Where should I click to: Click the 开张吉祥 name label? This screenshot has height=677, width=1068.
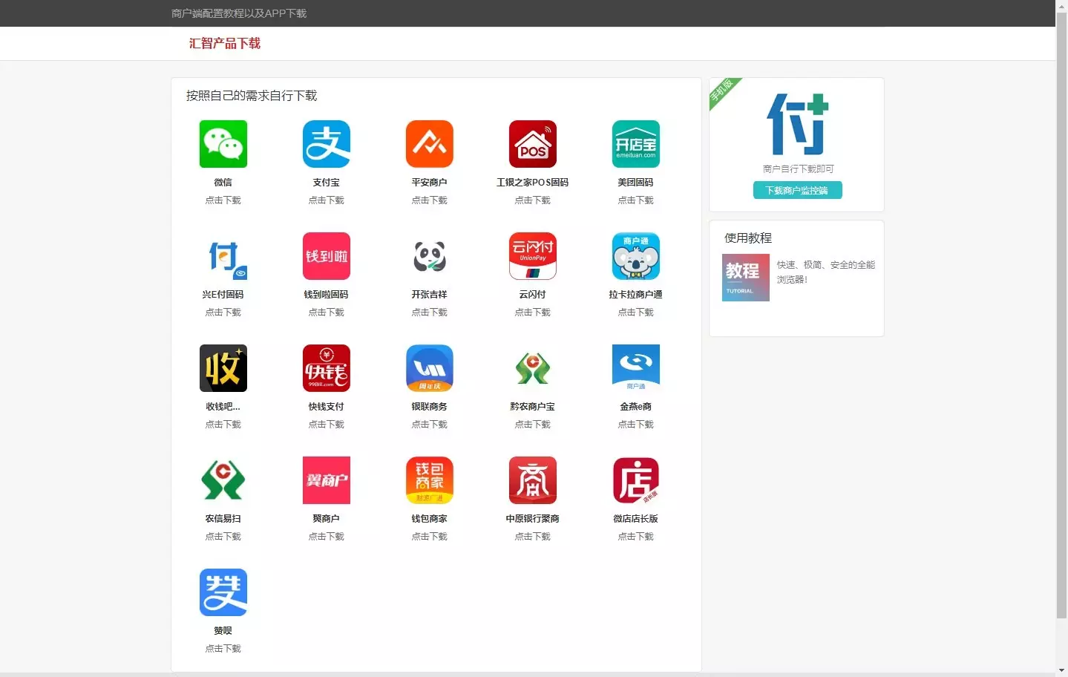point(429,295)
